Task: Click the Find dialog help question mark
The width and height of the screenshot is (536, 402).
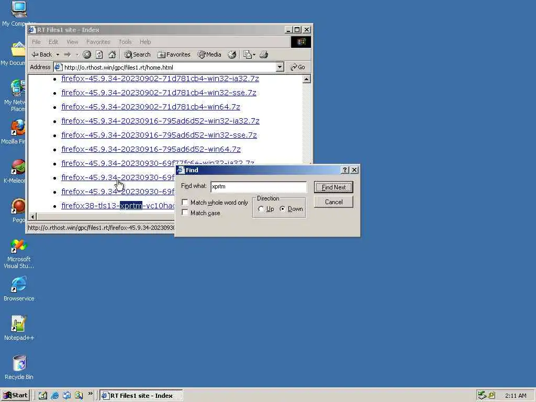Action: click(x=345, y=170)
